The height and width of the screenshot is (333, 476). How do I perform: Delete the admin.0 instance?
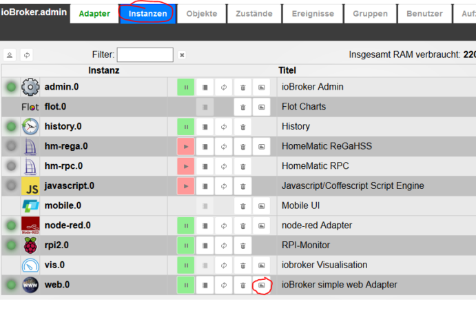pyautogui.click(x=243, y=87)
